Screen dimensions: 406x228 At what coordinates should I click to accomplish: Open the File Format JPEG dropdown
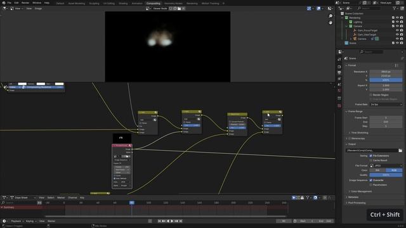386,166
